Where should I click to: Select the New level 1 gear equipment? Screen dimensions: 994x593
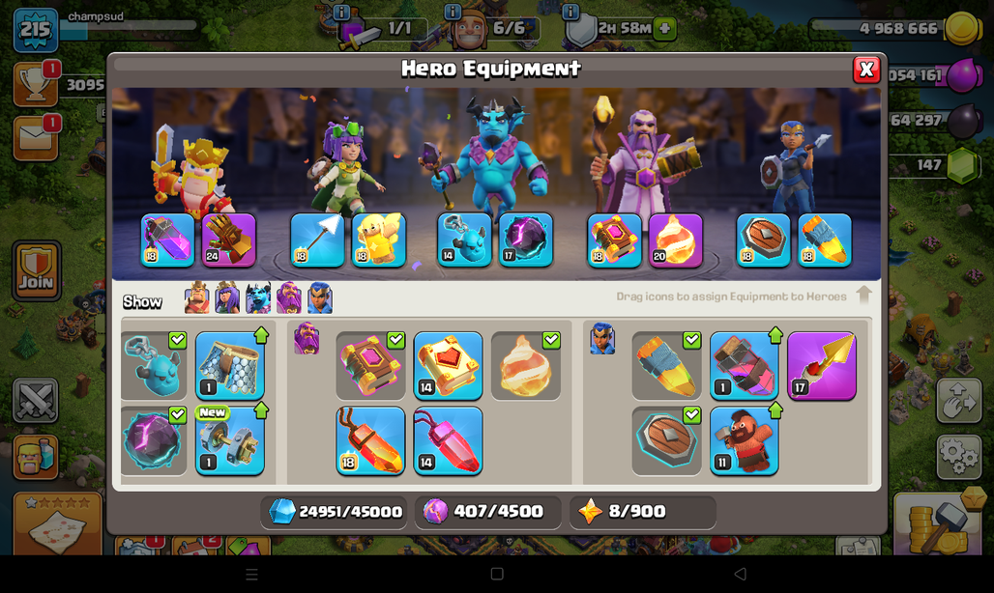(229, 440)
